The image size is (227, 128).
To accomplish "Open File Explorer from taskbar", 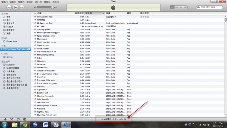I will pyautogui.click(x=15, y=125).
